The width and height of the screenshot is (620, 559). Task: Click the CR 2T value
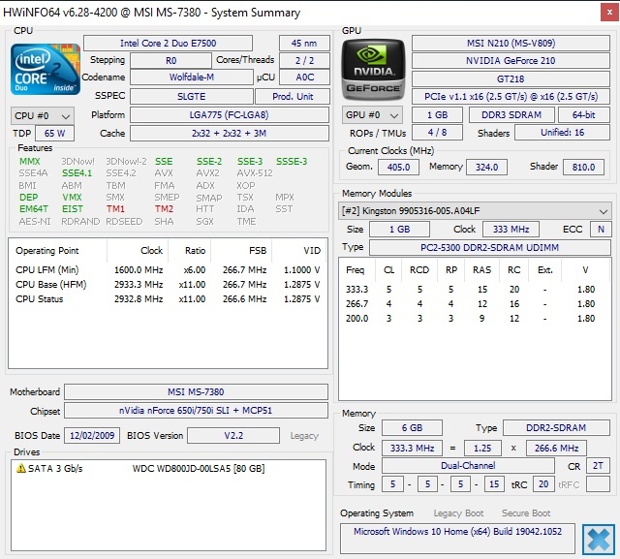[x=598, y=466]
